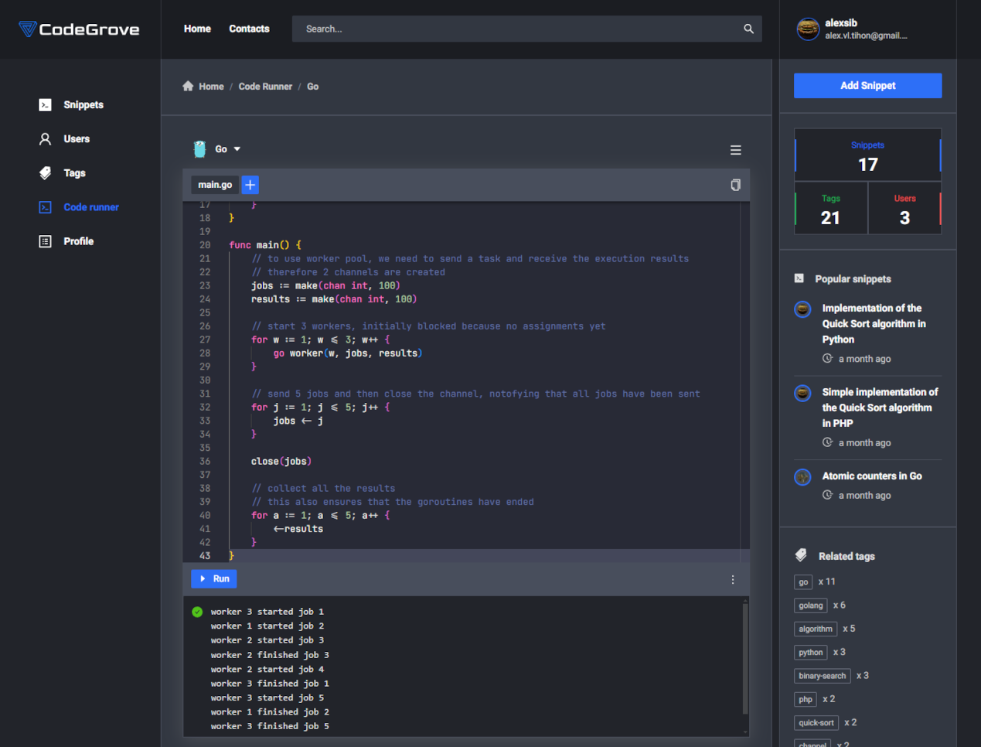Open the Home breadcrumb link
Screen dimensions: 981x747
(x=211, y=87)
